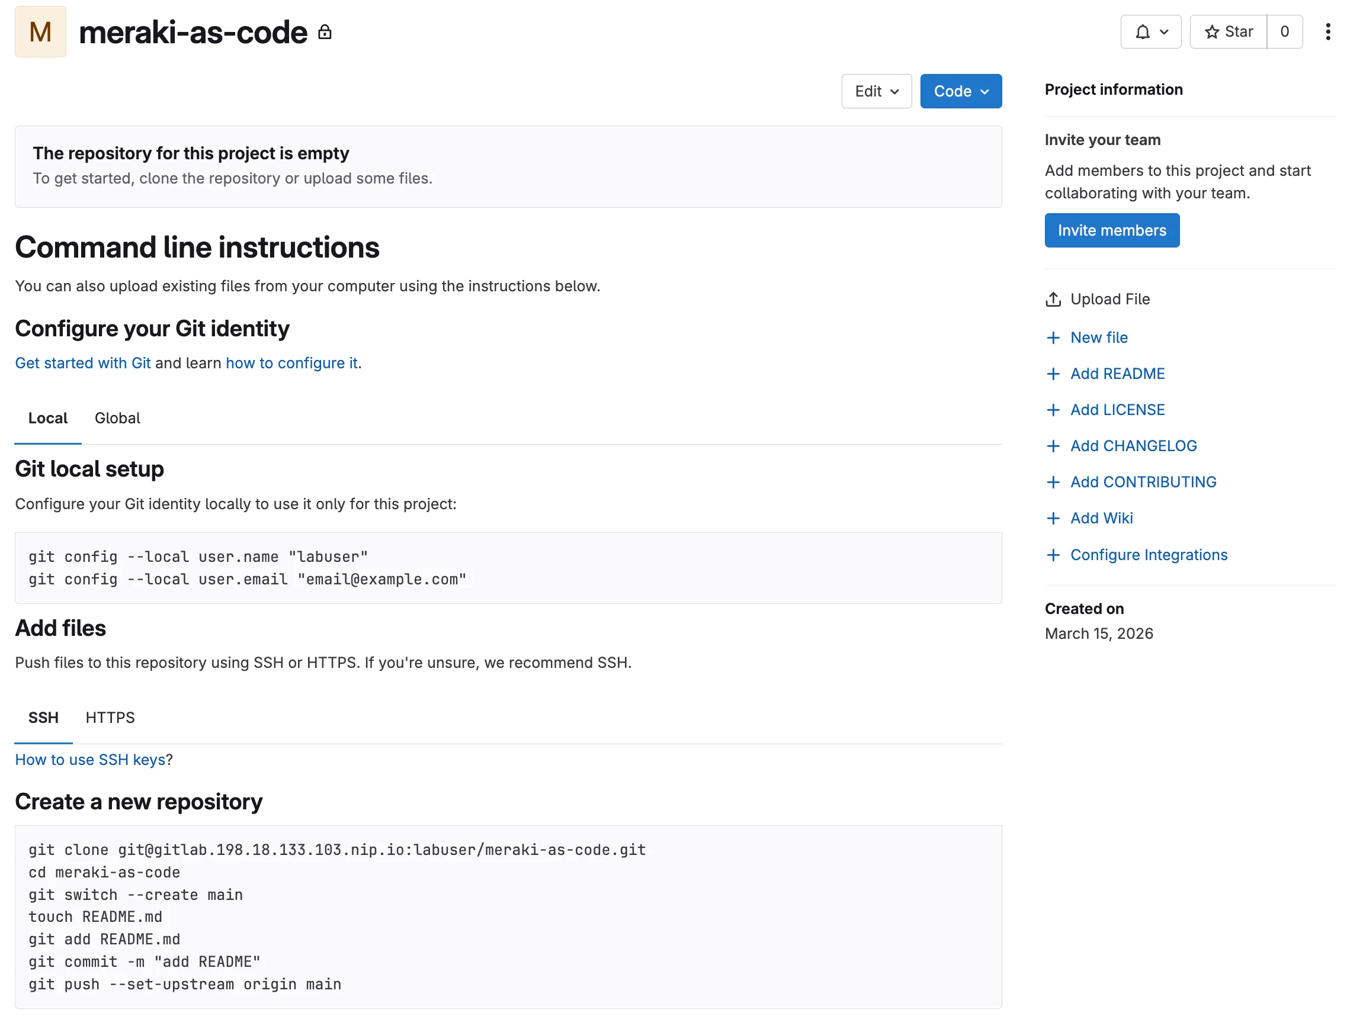Open How to use SSH keys link

(90, 760)
